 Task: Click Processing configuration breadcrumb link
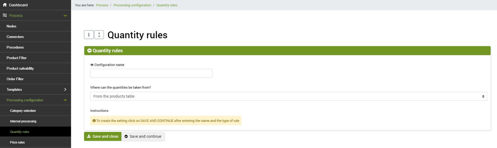pyautogui.click(x=132, y=5)
